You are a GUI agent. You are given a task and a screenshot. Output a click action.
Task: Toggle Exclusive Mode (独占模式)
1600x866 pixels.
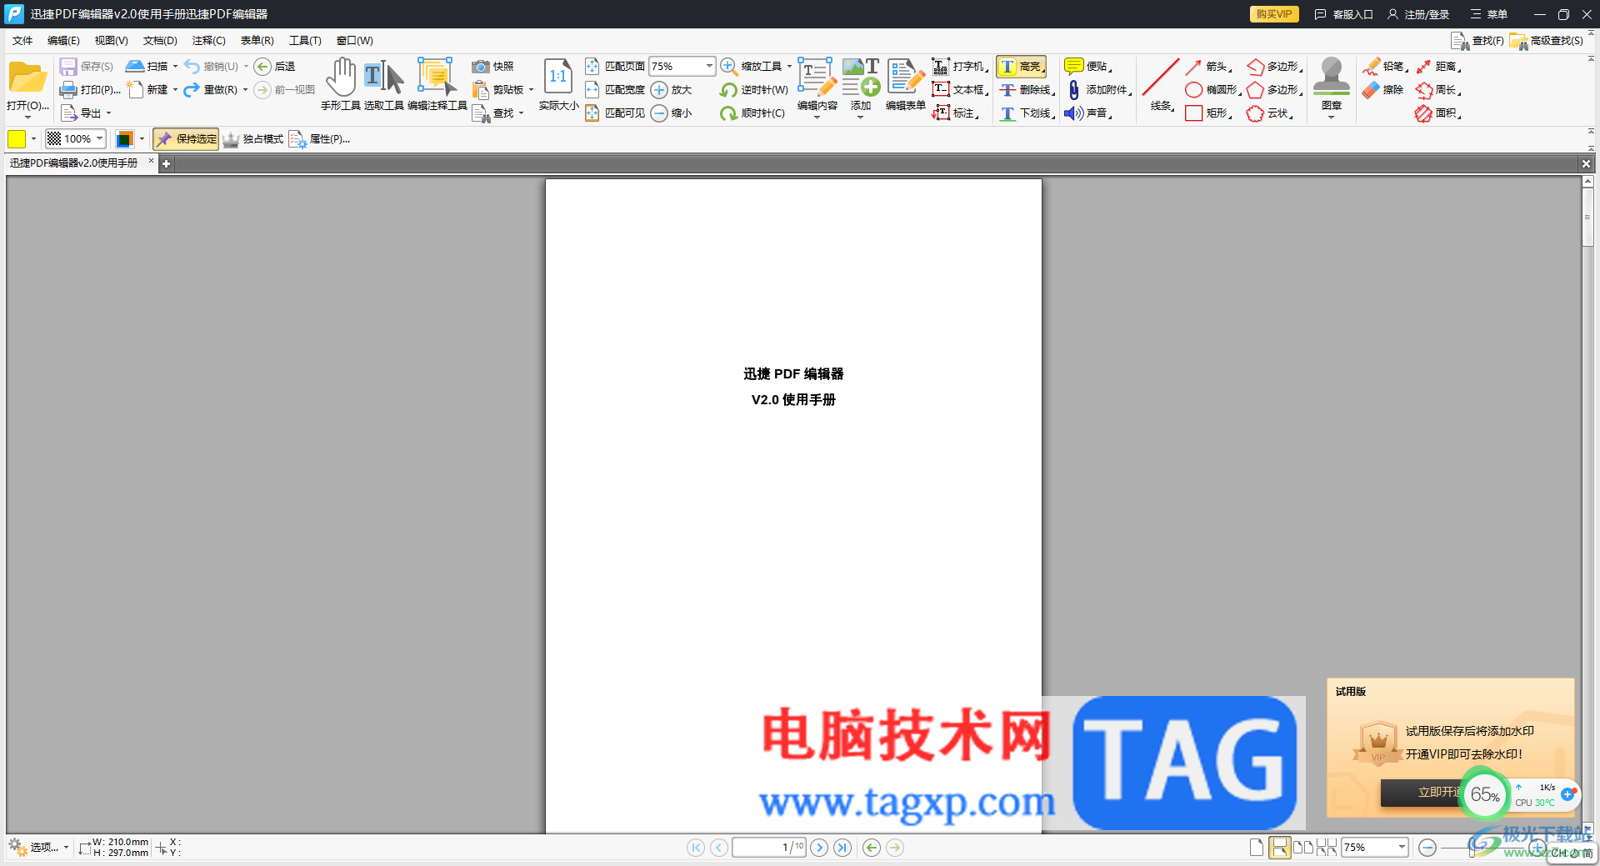253,139
